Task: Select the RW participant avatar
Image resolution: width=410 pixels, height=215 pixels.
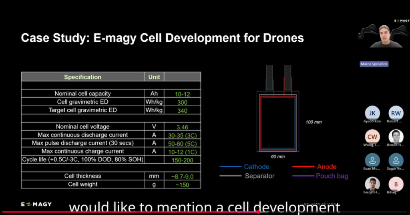Action: [x=396, y=113]
